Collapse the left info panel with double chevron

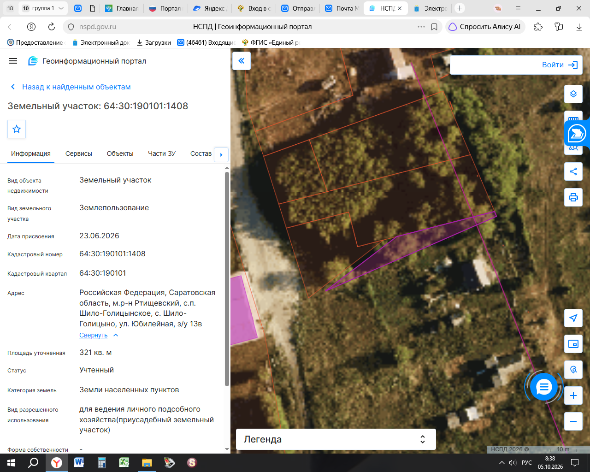242,61
